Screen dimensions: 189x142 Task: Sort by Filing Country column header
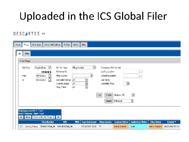tap(105, 122)
